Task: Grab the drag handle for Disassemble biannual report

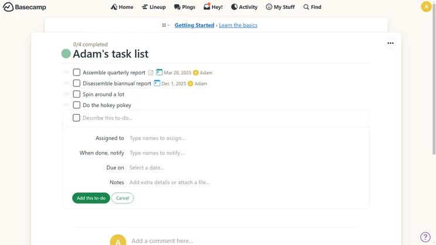Action: [66, 83]
